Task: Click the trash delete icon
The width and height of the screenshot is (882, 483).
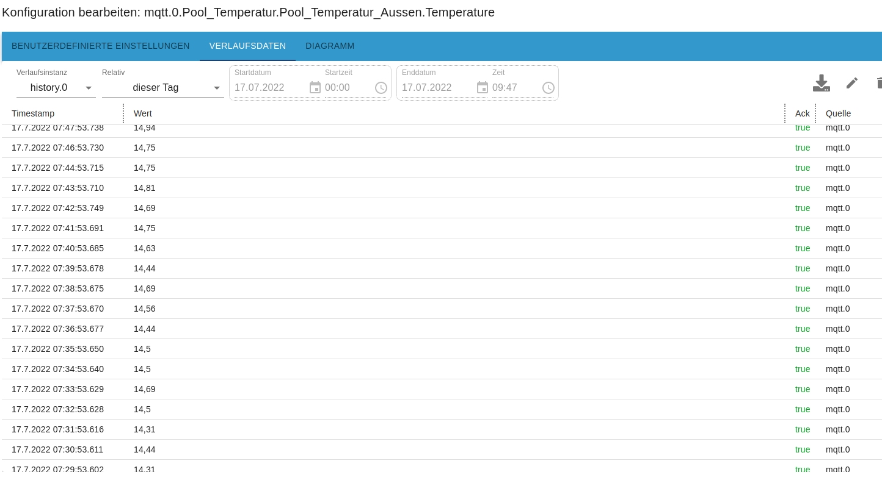Action: 880,83
